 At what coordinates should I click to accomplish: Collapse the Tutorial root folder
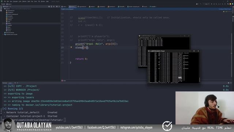coord(3,9)
